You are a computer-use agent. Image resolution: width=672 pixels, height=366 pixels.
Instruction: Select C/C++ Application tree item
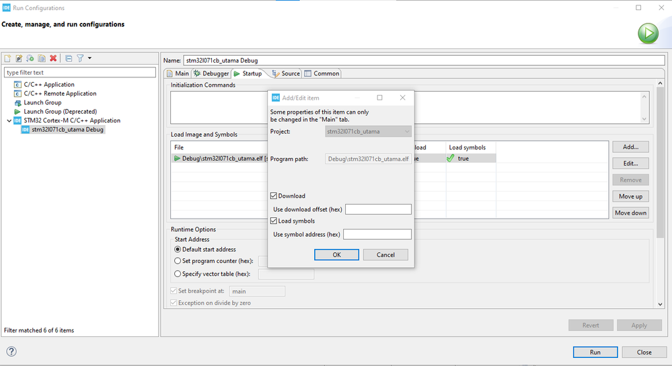click(49, 84)
